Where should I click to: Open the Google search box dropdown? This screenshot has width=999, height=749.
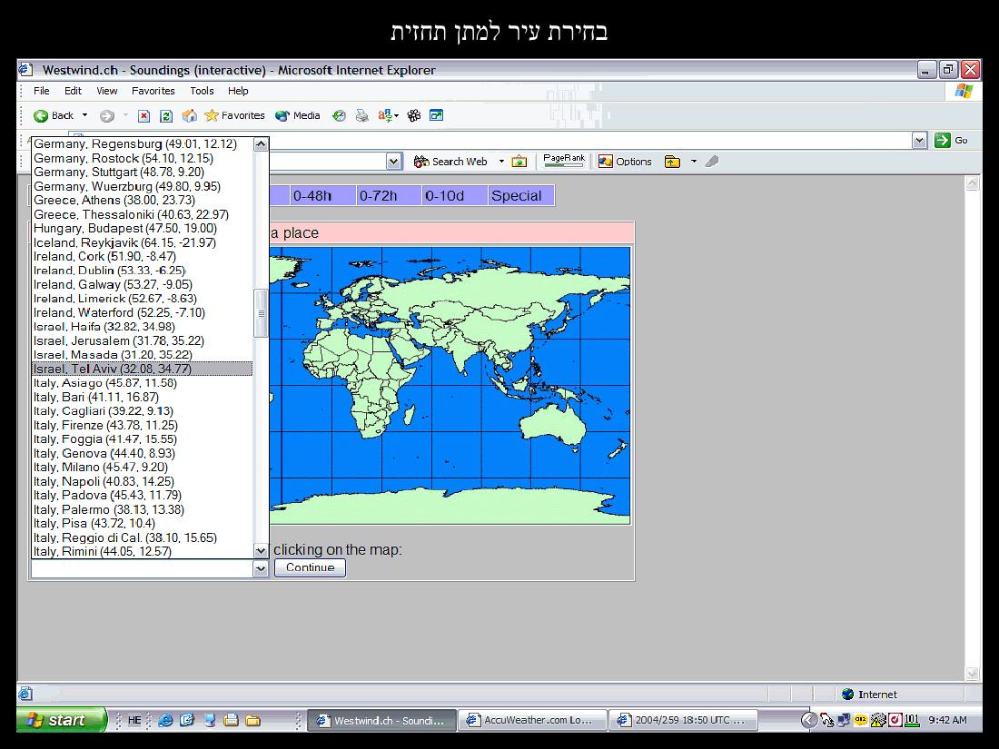point(393,162)
